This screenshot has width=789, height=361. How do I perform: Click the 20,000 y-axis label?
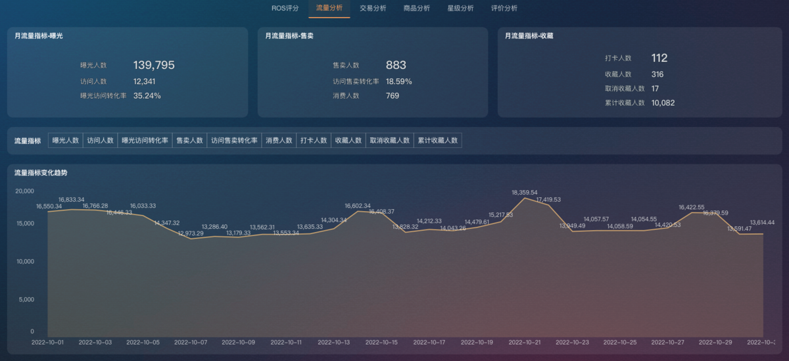tap(24, 191)
